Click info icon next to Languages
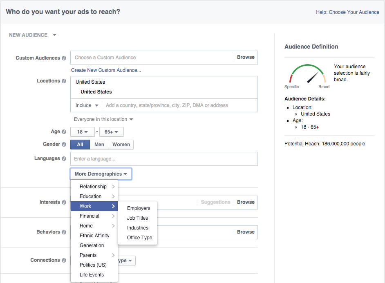Viewport: 385px width, 283px height. 64,159
